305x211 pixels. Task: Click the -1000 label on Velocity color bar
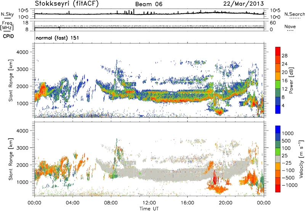click(x=290, y=185)
